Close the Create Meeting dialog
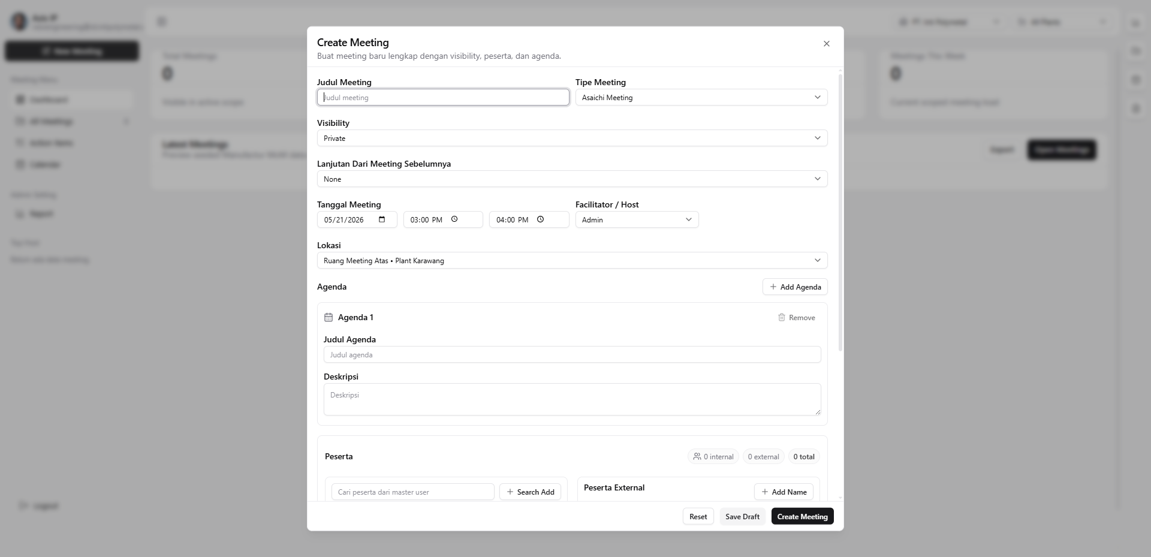Screen dimensions: 1151x557 (826, 44)
